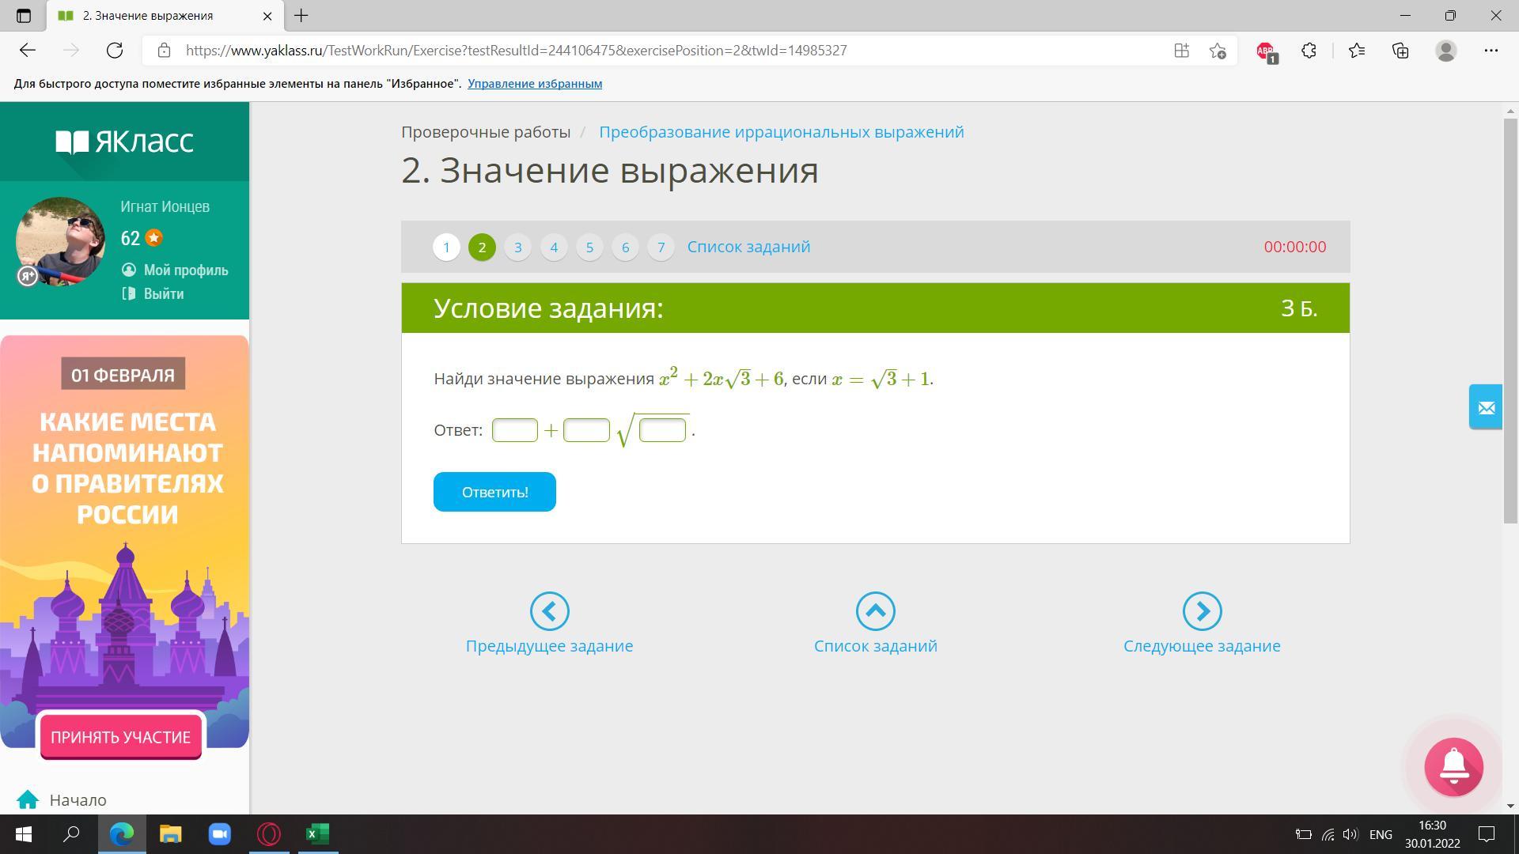This screenshot has width=1519, height=854.
Task: Click the pink notification bell icon
Action: pyautogui.click(x=1453, y=766)
